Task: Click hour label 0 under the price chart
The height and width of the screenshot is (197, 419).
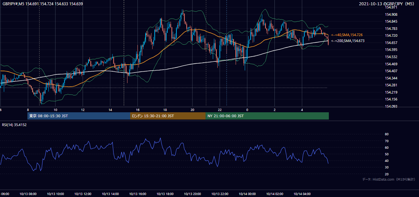Action: (x=247, y=110)
